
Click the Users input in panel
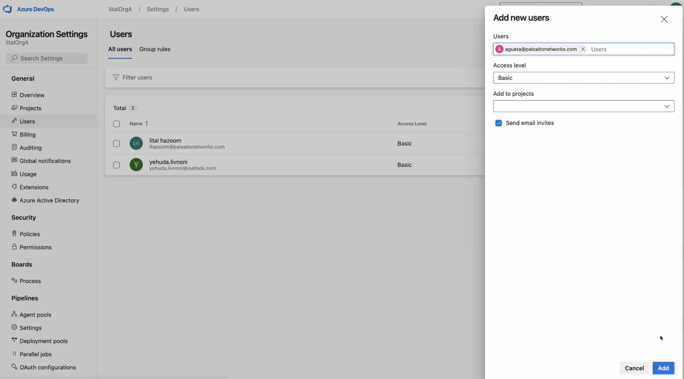coord(631,49)
